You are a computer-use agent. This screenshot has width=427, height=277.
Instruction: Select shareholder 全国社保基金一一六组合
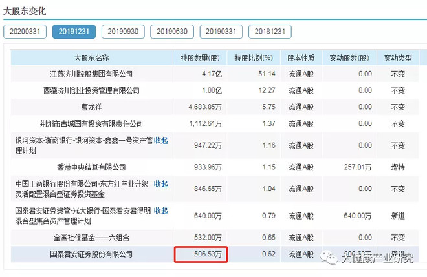click(x=91, y=238)
